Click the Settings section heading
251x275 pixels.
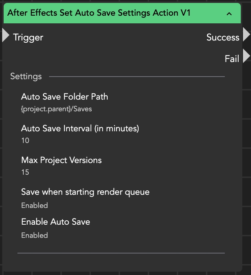coord(26,77)
